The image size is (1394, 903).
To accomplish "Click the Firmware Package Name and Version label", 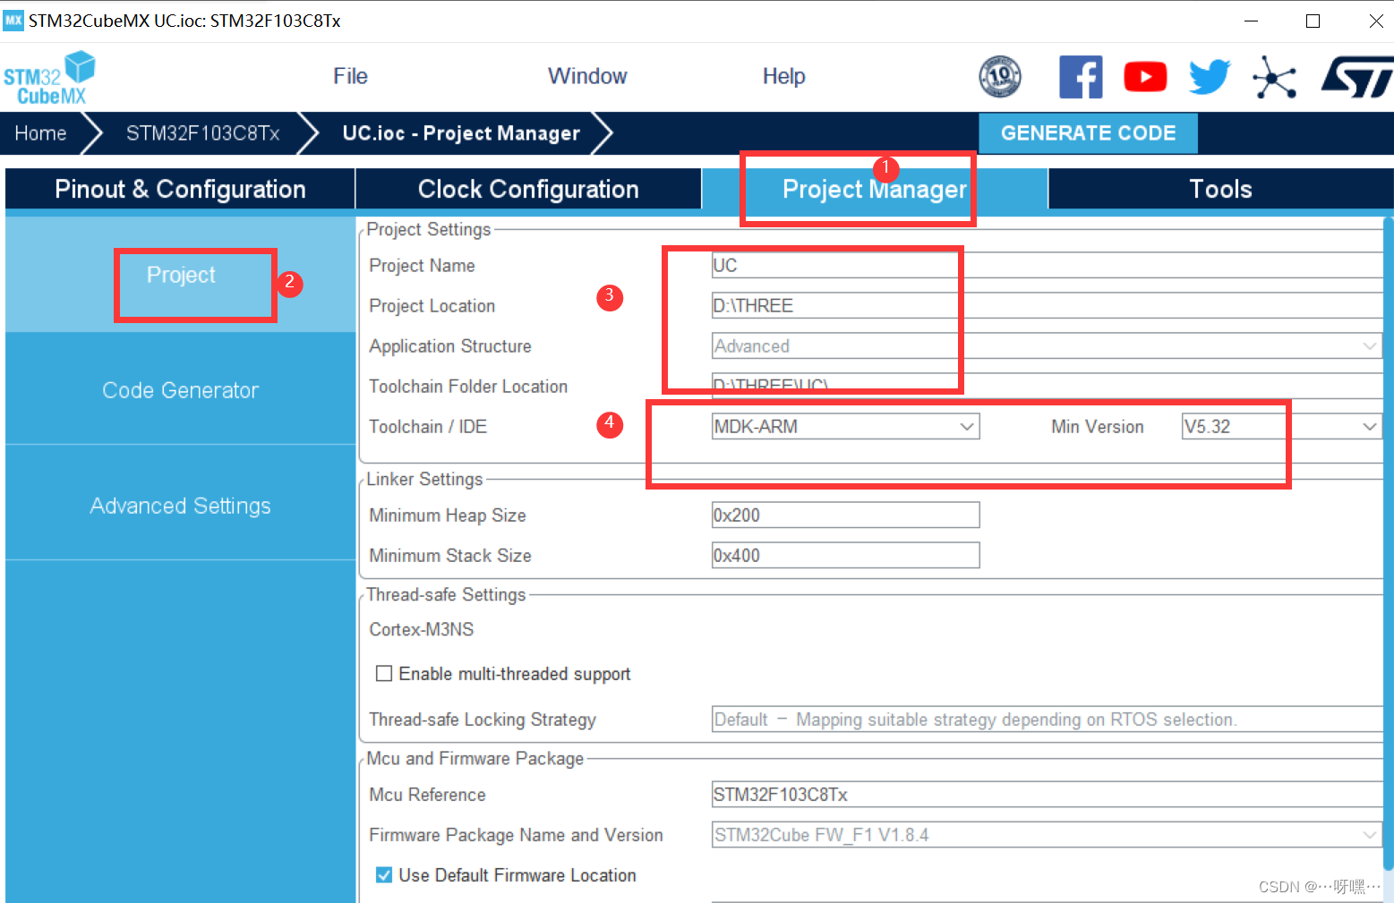I will (516, 834).
